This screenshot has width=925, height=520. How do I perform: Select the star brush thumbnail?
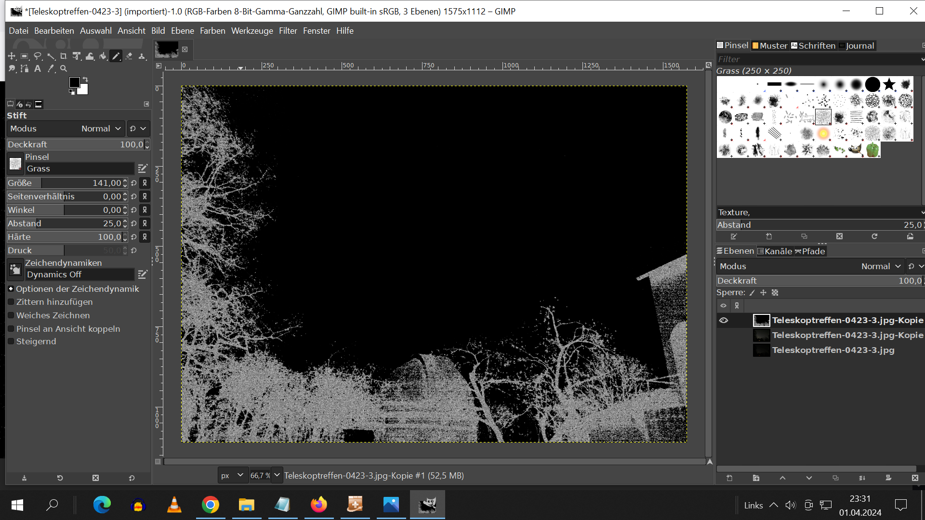tap(889, 85)
